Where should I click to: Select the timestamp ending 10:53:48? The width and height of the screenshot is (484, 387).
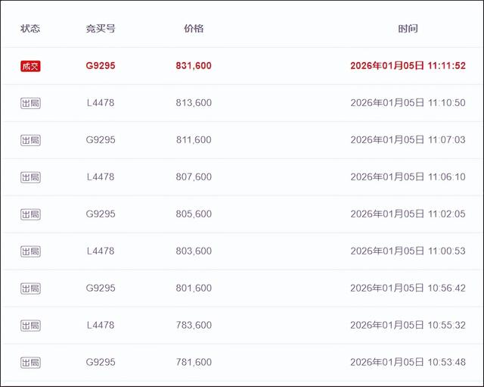point(408,363)
